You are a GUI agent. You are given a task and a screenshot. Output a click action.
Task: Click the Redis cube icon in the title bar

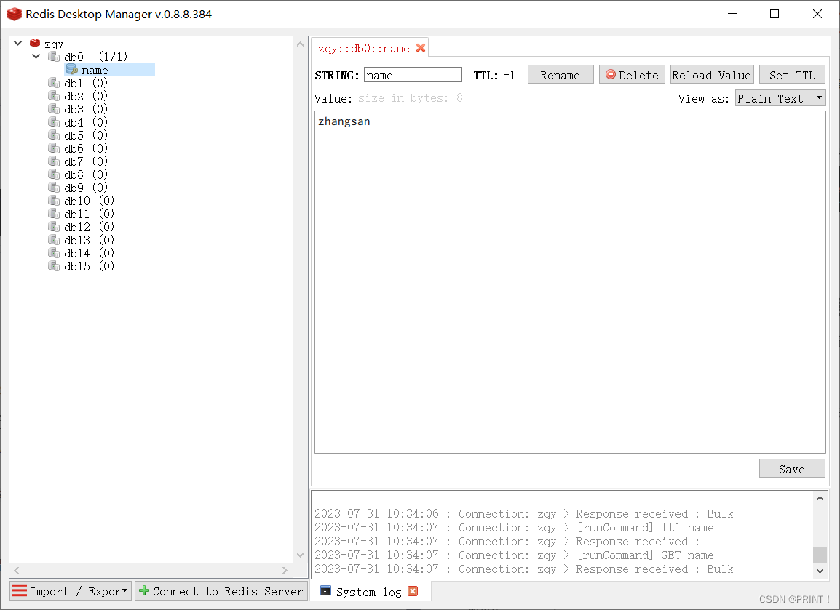14,14
